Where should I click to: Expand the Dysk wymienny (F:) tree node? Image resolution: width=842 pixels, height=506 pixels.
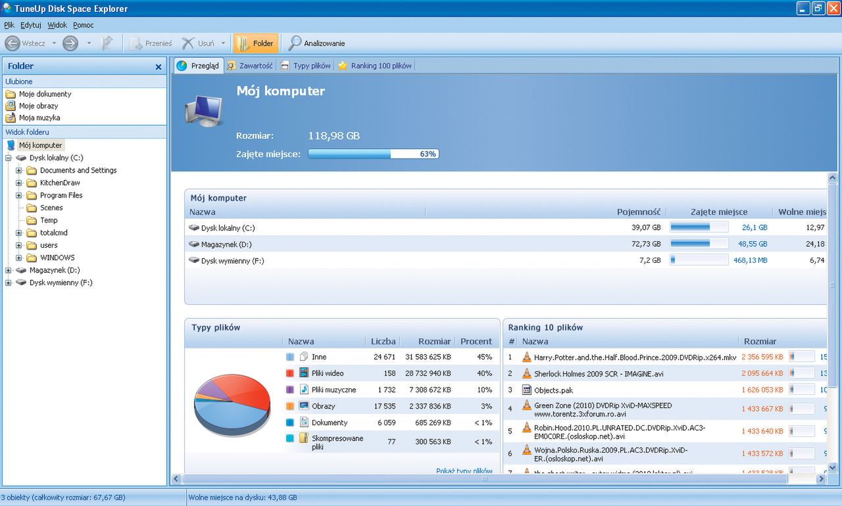tap(9, 283)
